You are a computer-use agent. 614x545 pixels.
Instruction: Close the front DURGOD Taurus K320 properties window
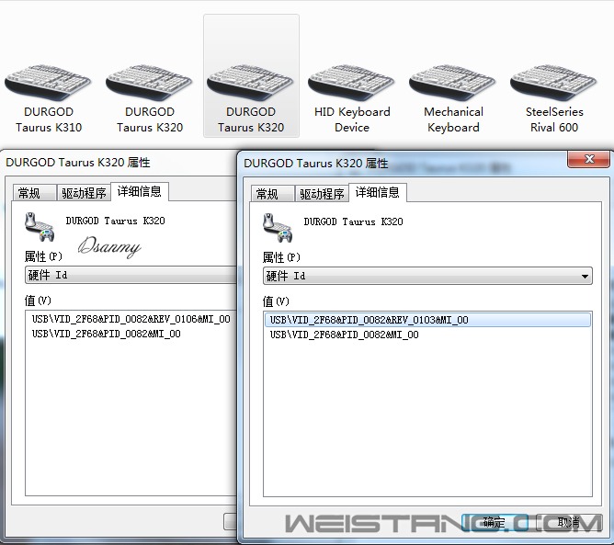588,159
